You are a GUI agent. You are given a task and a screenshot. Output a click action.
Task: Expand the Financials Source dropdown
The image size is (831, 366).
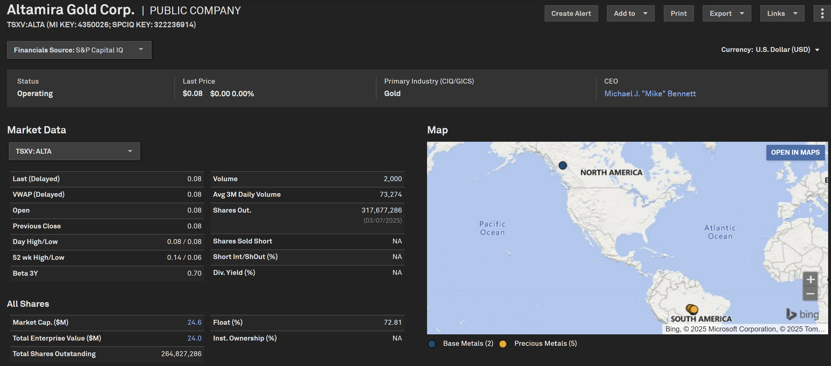tap(79, 50)
